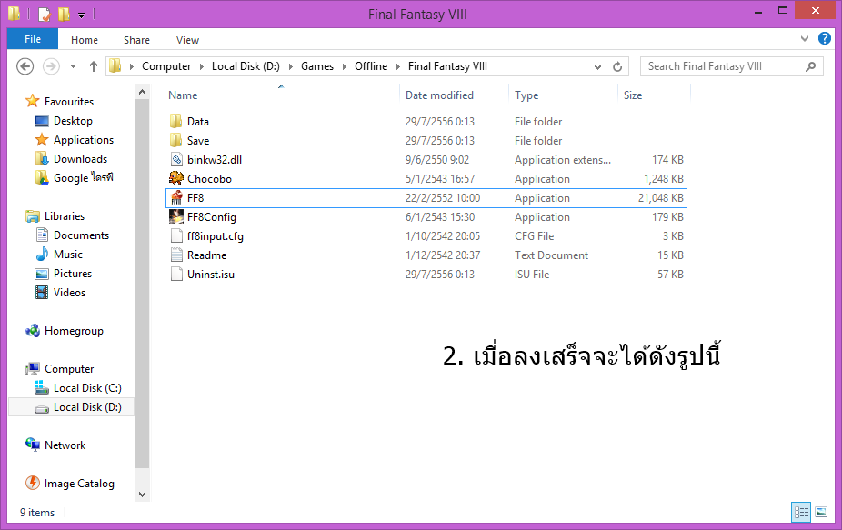Select Network in navigation pane
Screen dimensions: 842x530
55,445
